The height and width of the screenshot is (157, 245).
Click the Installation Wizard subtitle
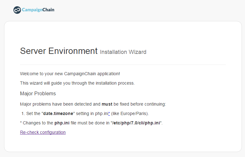pos(123,52)
